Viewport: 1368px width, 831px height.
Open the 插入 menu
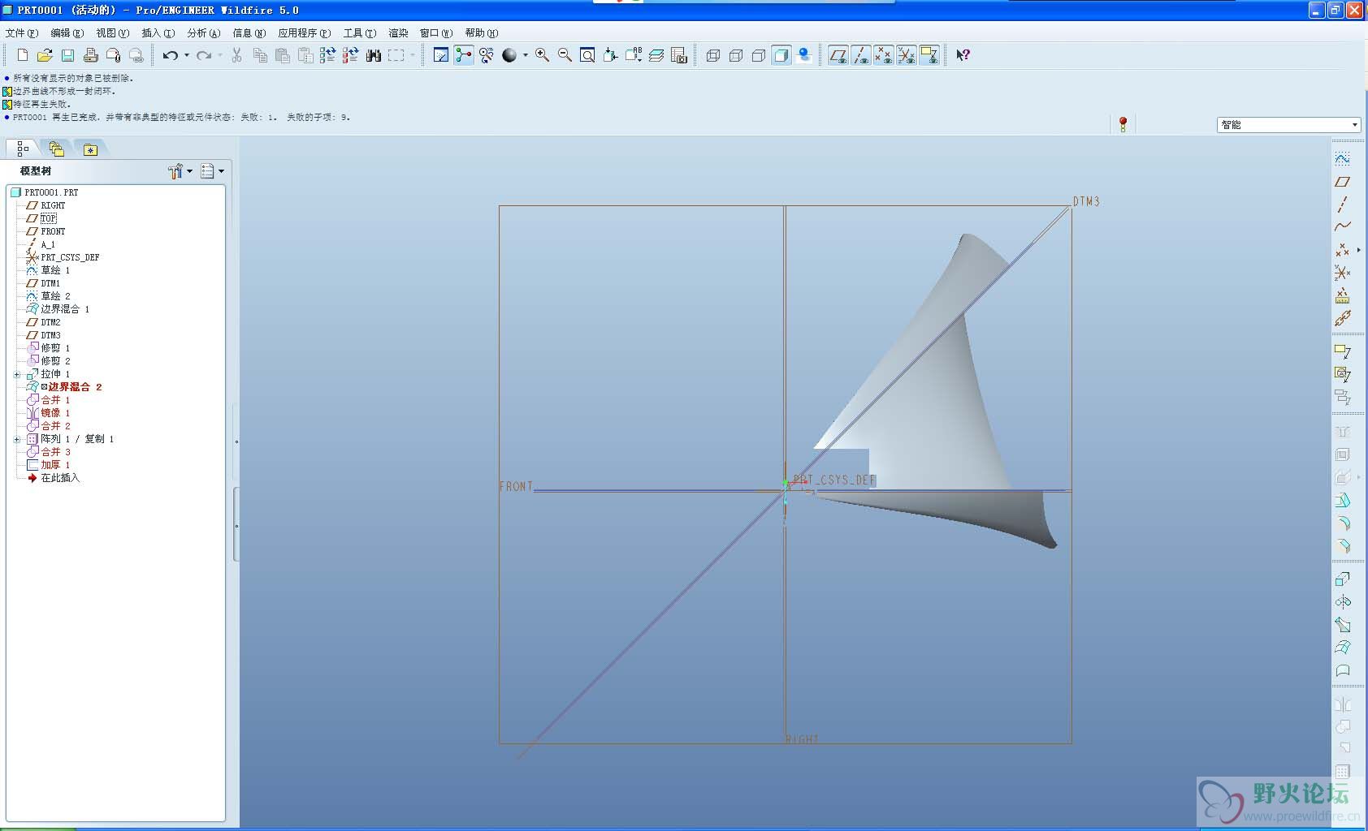pyautogui.click(x=158, y=33)
